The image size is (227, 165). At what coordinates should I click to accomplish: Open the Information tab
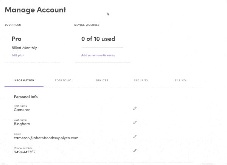[x=24, y=80]
